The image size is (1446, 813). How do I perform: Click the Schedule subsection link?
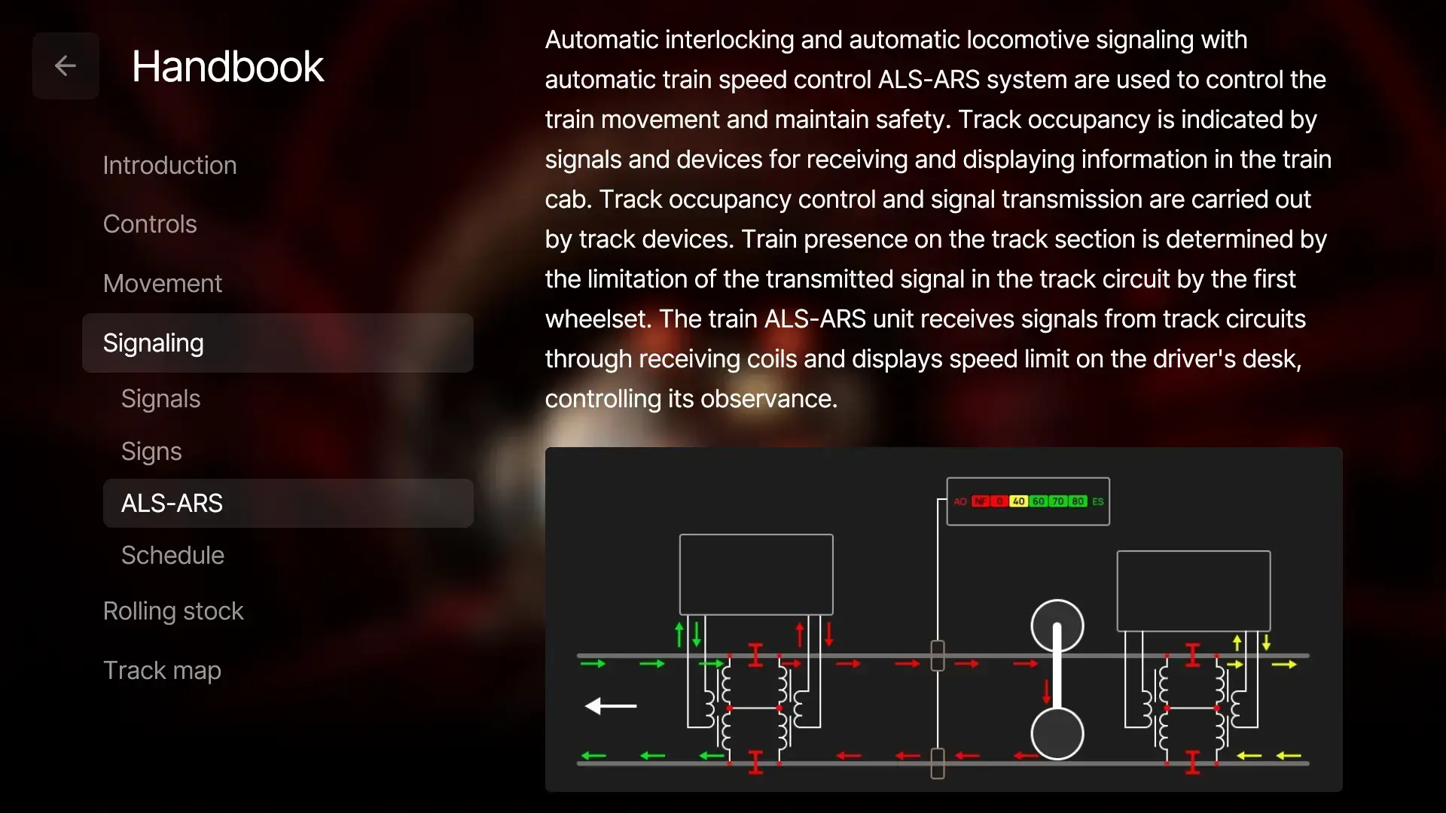tap(172, 555)
